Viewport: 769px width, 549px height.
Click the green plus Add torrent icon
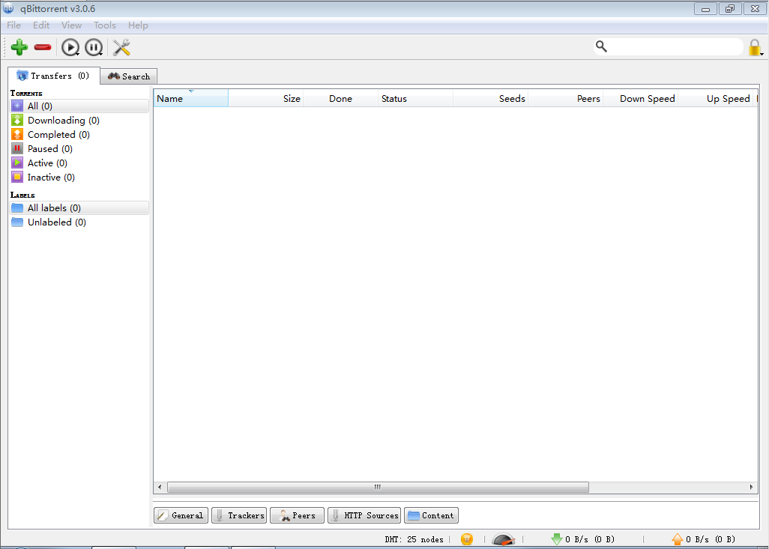tap(19, 47)
